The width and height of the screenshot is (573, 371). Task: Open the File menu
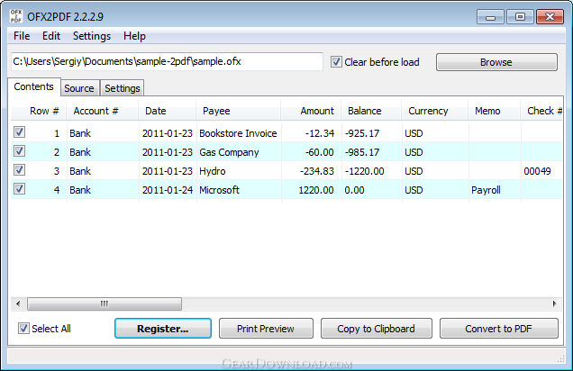tap(22, 36)
